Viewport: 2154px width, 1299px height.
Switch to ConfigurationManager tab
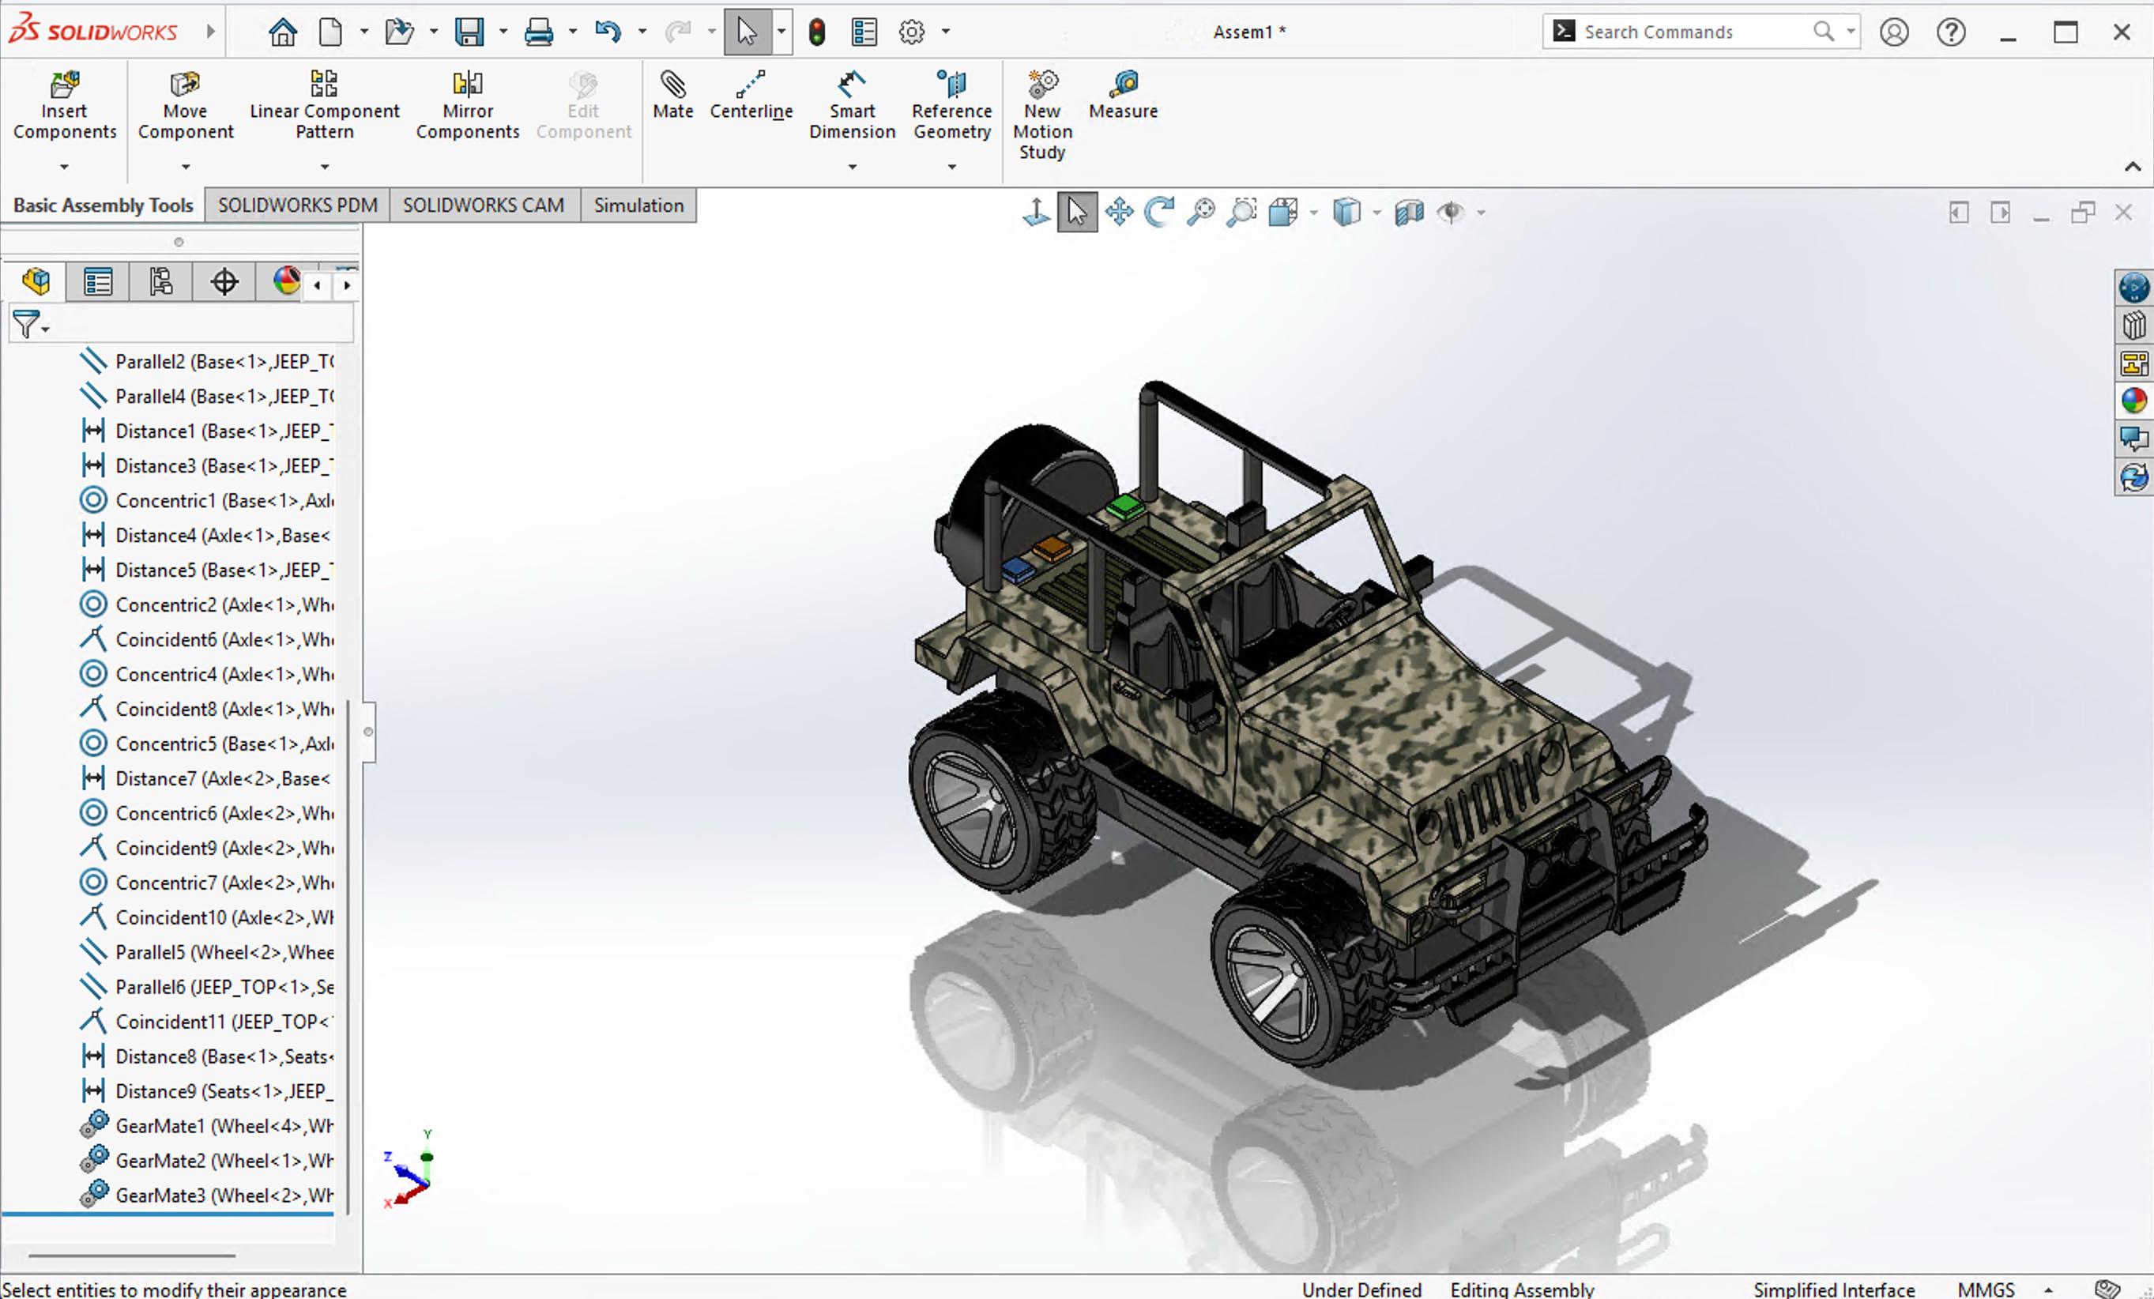161,281
